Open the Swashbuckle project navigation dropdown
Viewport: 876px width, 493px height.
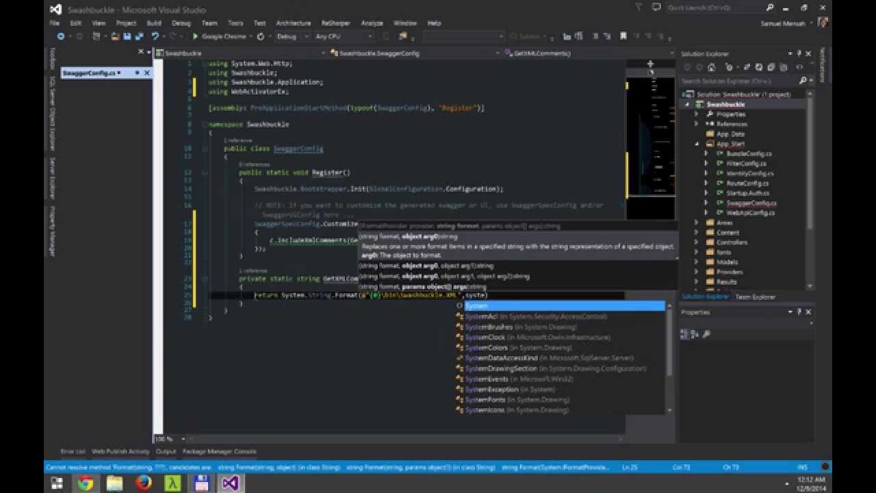(x=240, y=53)
